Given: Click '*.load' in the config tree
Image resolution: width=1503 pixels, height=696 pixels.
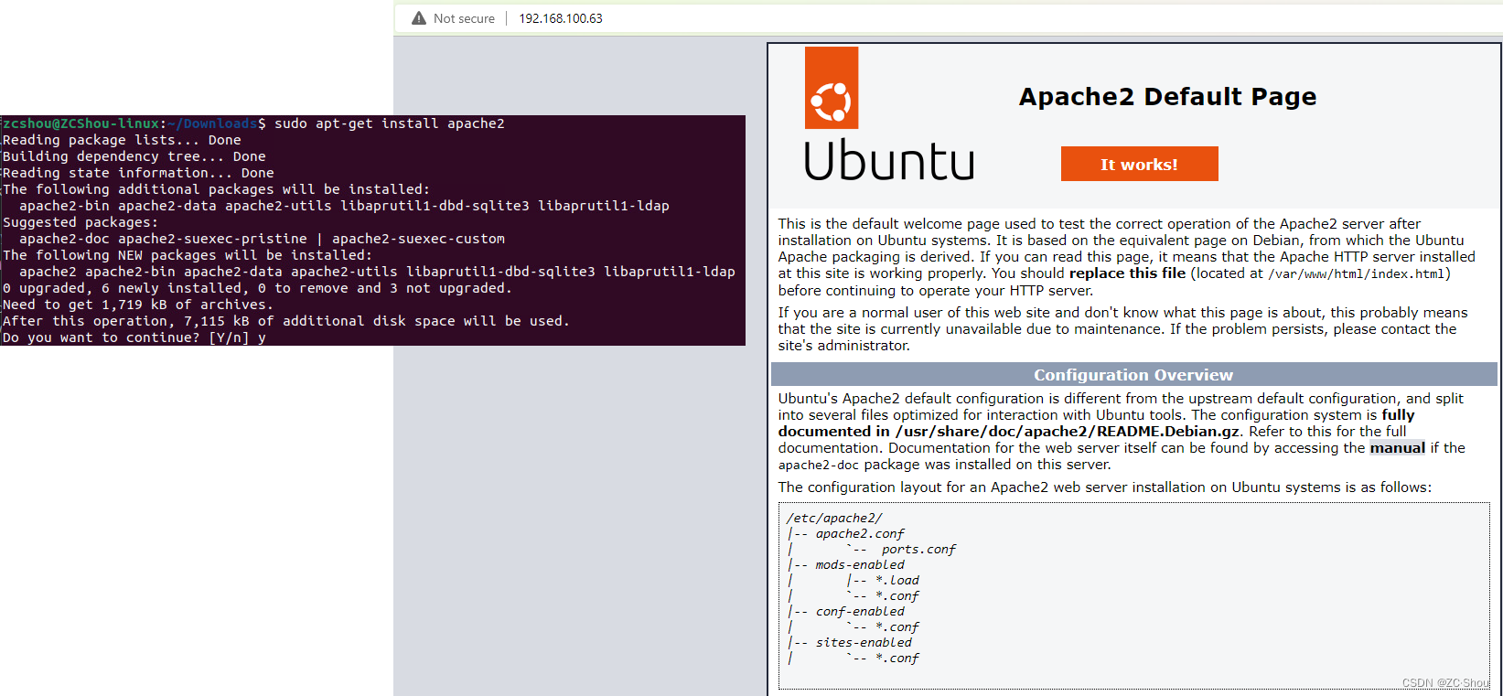Looking at the screenshot, I should click(897, 580).
